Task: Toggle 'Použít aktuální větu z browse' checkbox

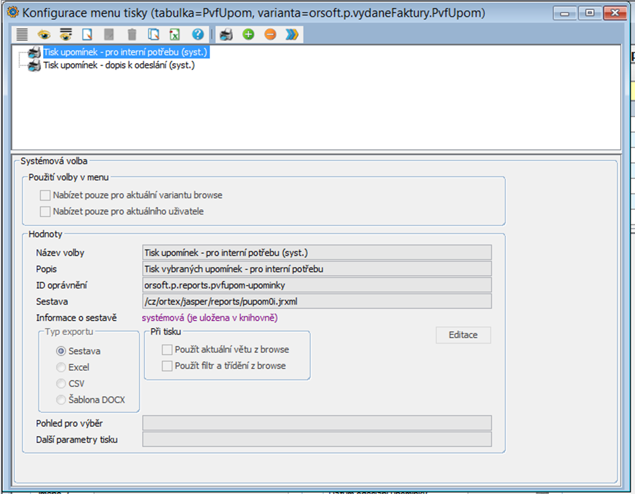Action: [167, 349]
